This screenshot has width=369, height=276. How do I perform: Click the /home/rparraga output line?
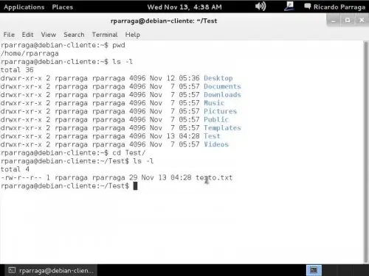pyautogui.click(x=30, y=54)
